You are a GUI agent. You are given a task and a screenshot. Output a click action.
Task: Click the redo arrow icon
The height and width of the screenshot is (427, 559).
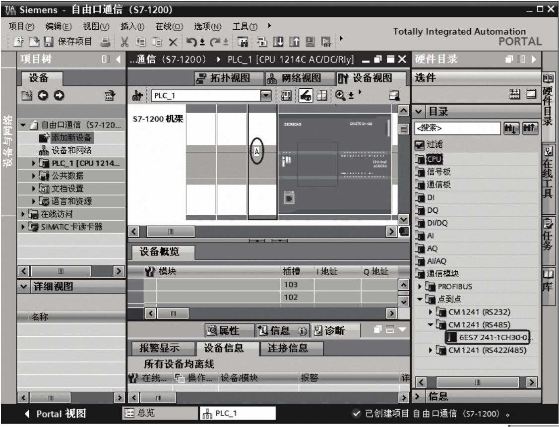point(215,42)
